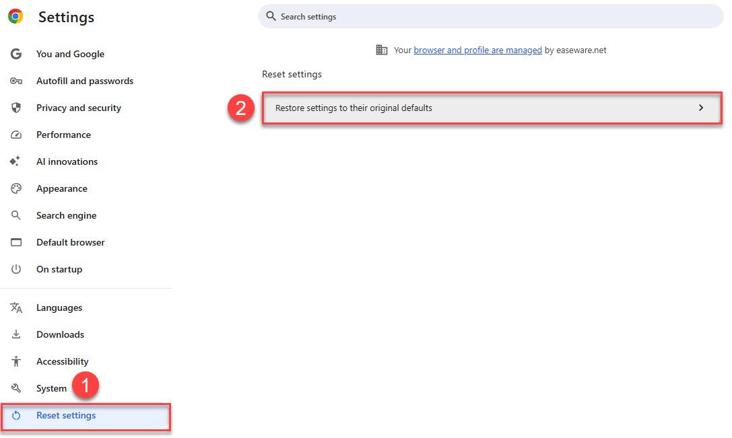Click the AI innovations sparkle icon

coord(16,161)
